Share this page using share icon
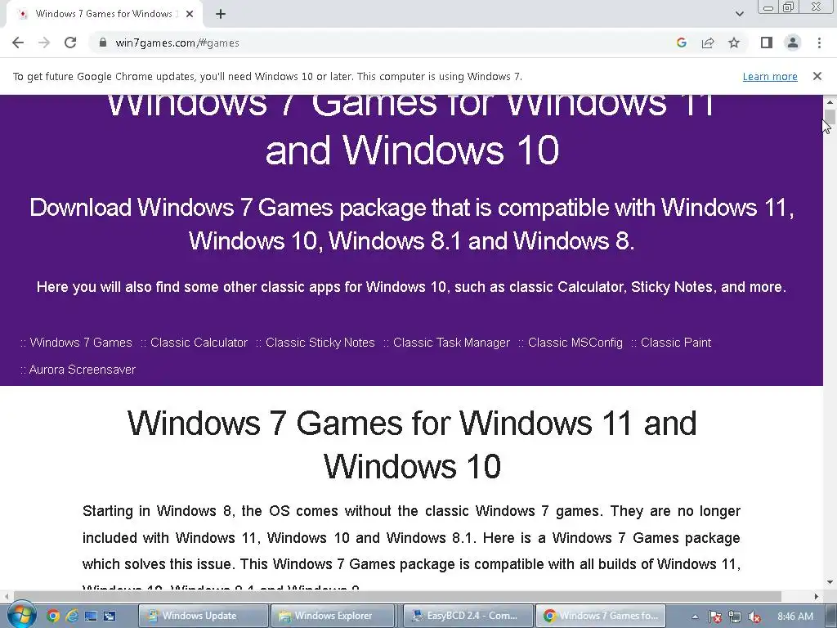 [x=708, y=43]
